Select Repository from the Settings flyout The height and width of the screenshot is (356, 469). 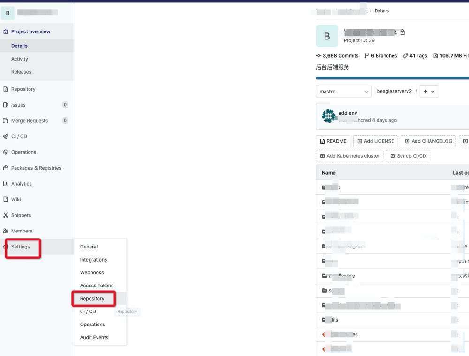click(92, 299)
